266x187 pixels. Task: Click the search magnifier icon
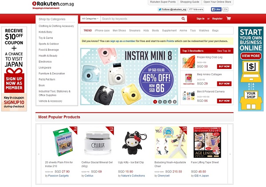(183, 19)
